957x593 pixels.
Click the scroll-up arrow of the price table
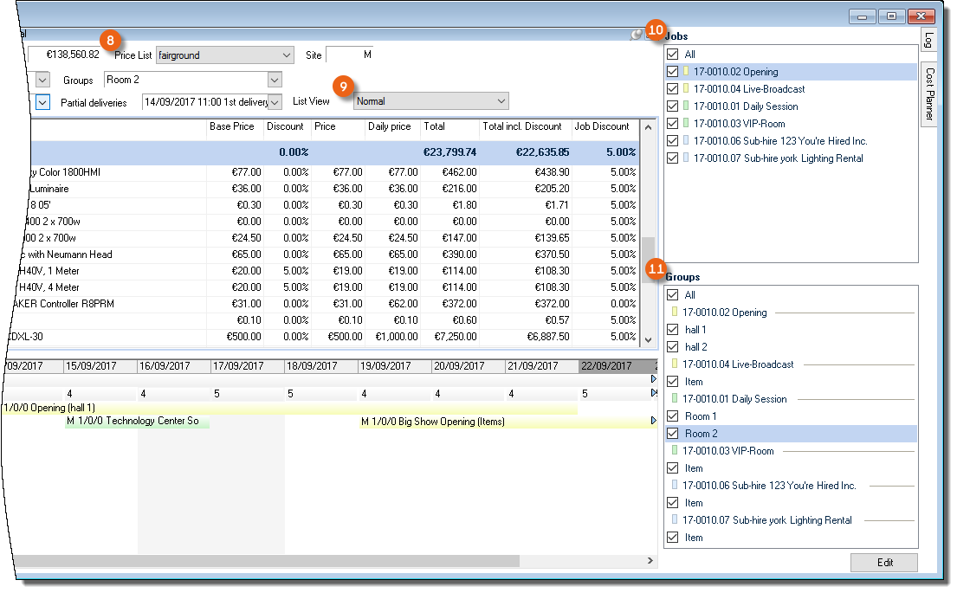[x=647, y=126]
